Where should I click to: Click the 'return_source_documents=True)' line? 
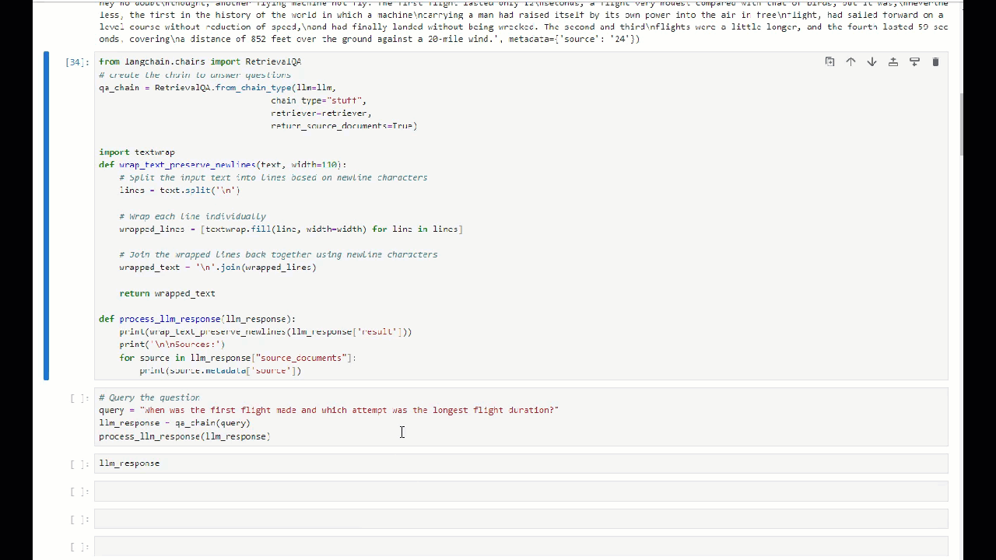[344, 126]
